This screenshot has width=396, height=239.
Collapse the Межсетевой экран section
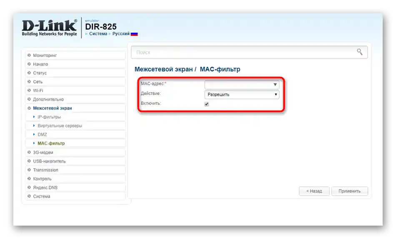(75, 108)
